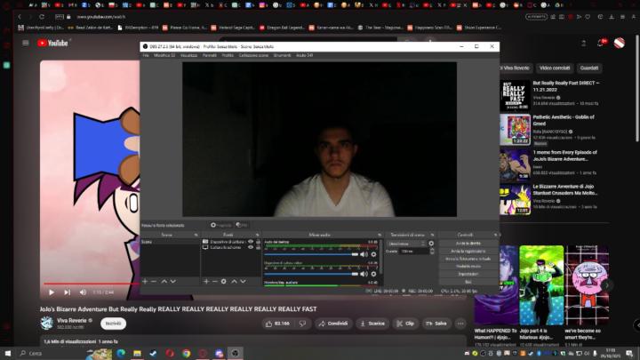Mute video capture device audio with the speaker icon

[364, 274]
